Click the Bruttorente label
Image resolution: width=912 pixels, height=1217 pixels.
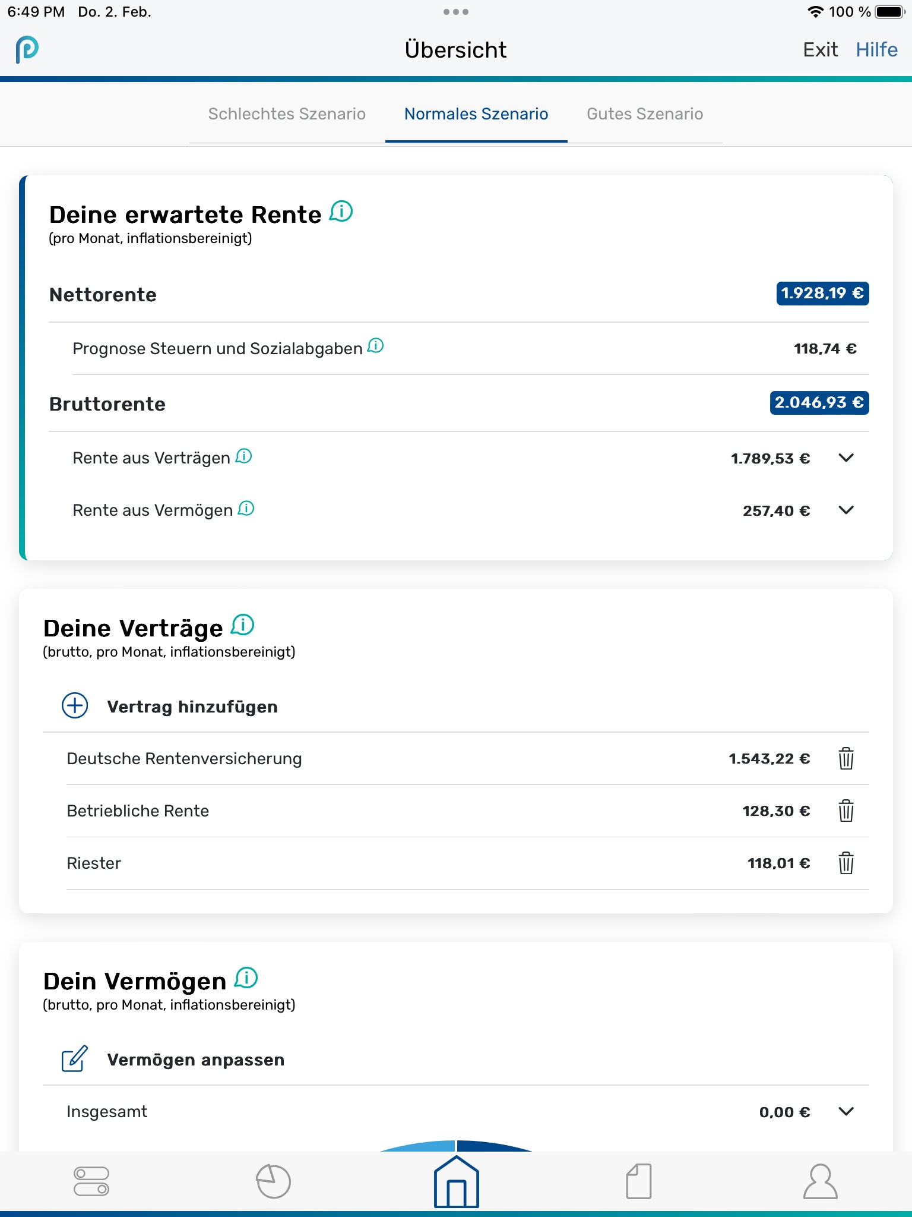107,404
